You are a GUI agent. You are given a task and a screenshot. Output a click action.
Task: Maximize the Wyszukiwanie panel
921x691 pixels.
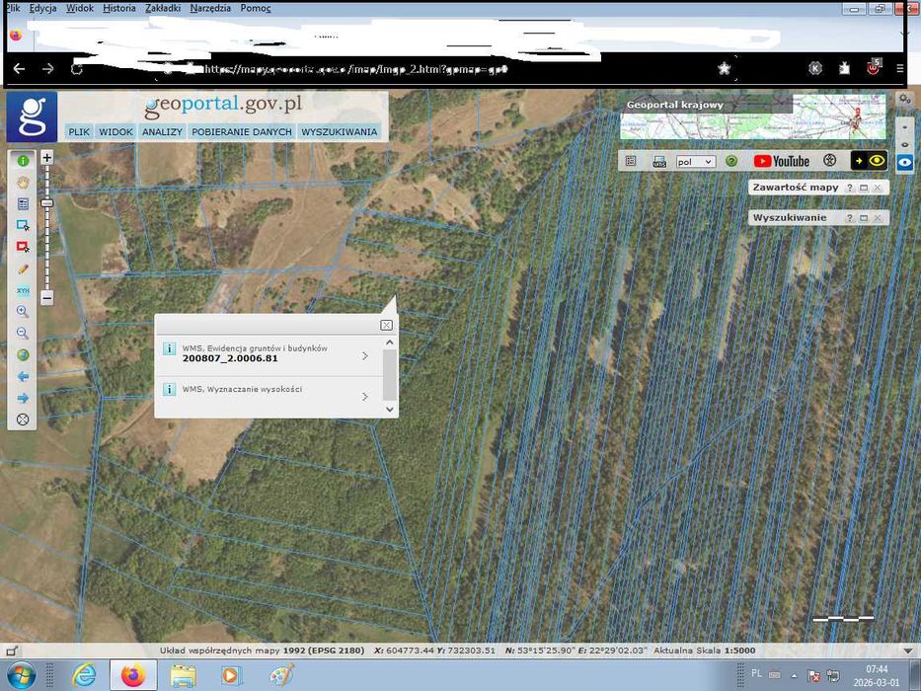point(864,218)
